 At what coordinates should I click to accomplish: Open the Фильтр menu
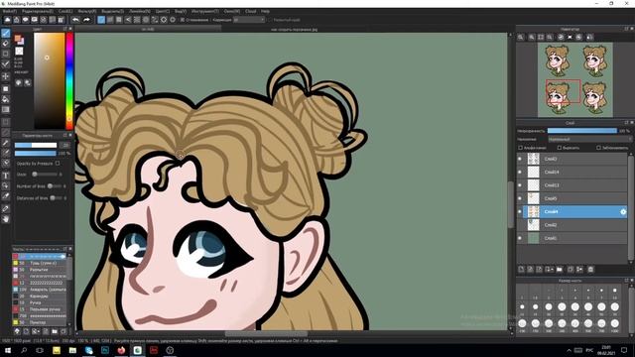point(86,11)
